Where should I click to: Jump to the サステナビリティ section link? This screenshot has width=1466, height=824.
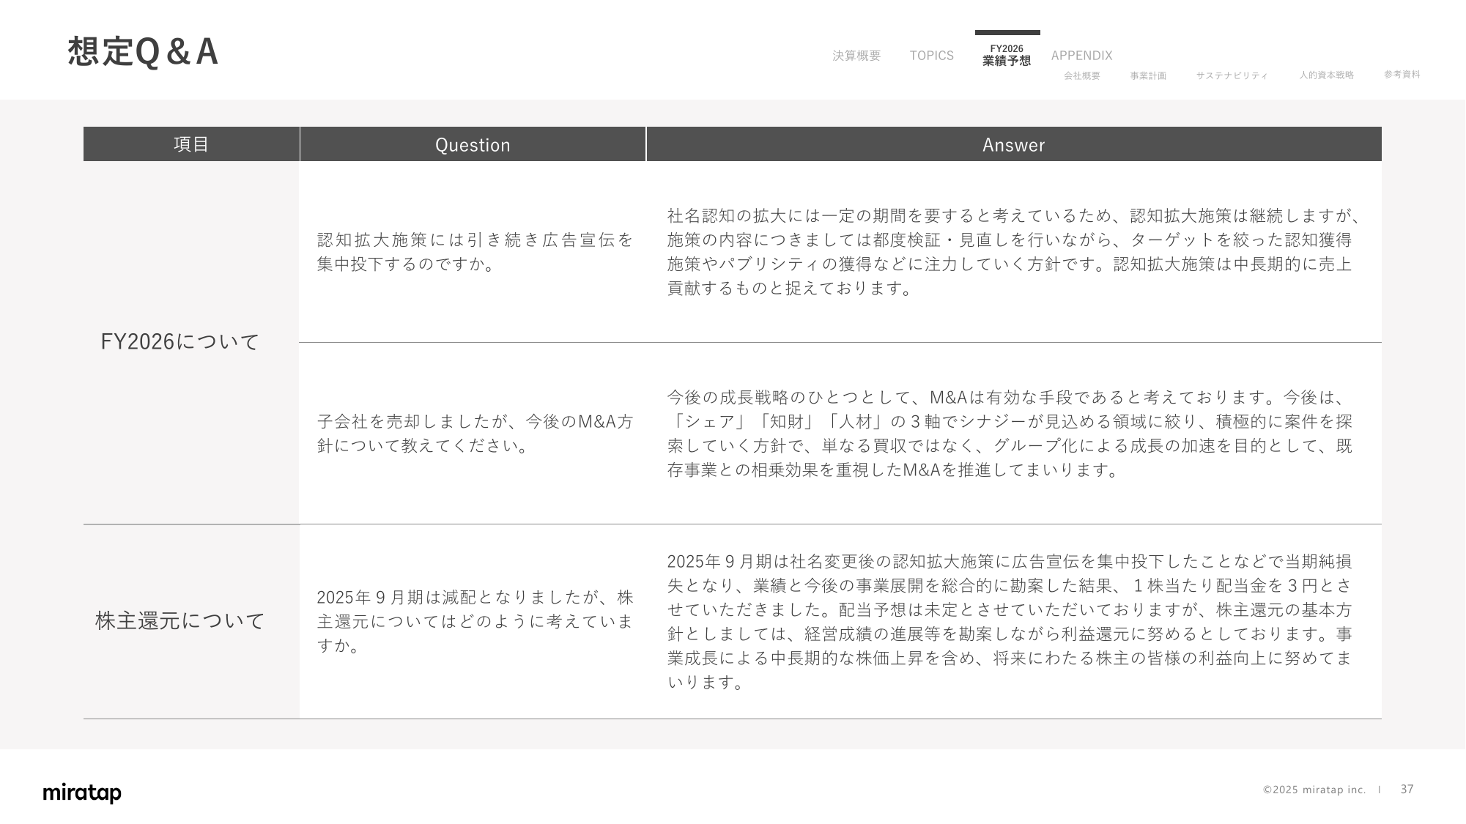[x=1232, y=75]
